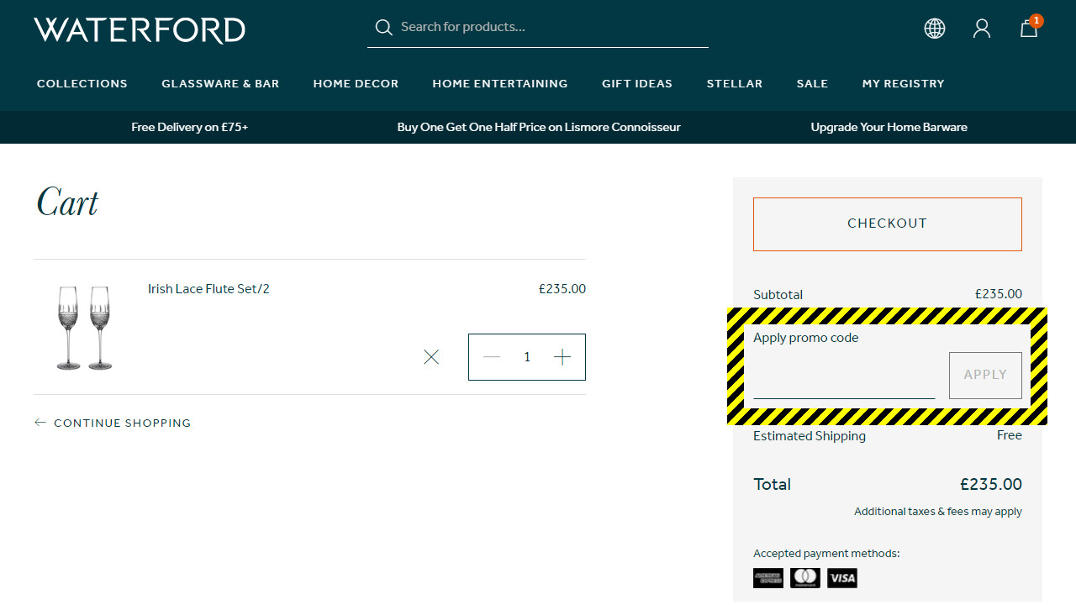This screenshot has width=1076, height=605.
Task: Open the Home Decor menu
Action: (356, 83)
